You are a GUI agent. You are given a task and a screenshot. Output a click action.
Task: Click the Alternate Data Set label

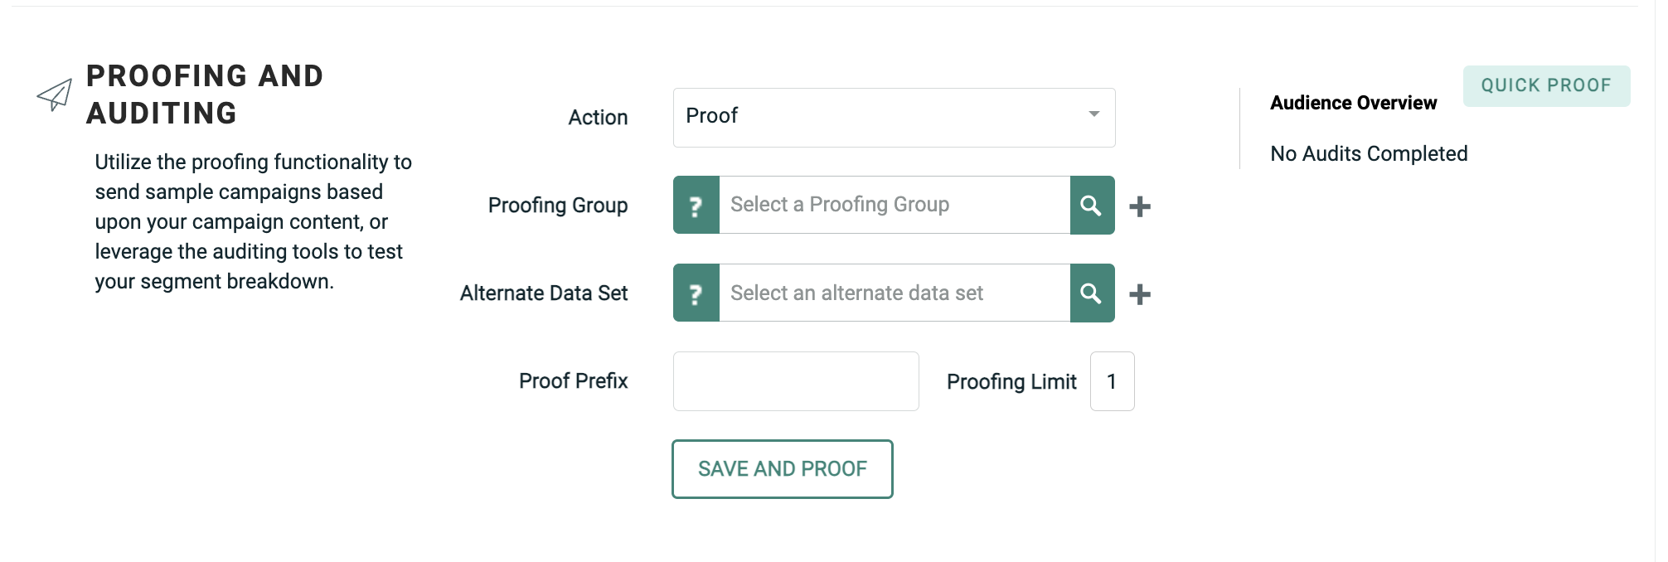(x=544, y=293)
